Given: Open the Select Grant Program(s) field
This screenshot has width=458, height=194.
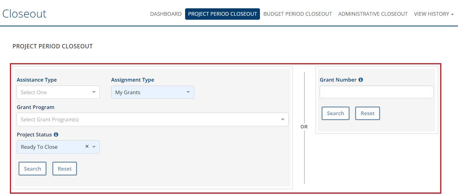Looking at the screenshot, I should point(148,119).
